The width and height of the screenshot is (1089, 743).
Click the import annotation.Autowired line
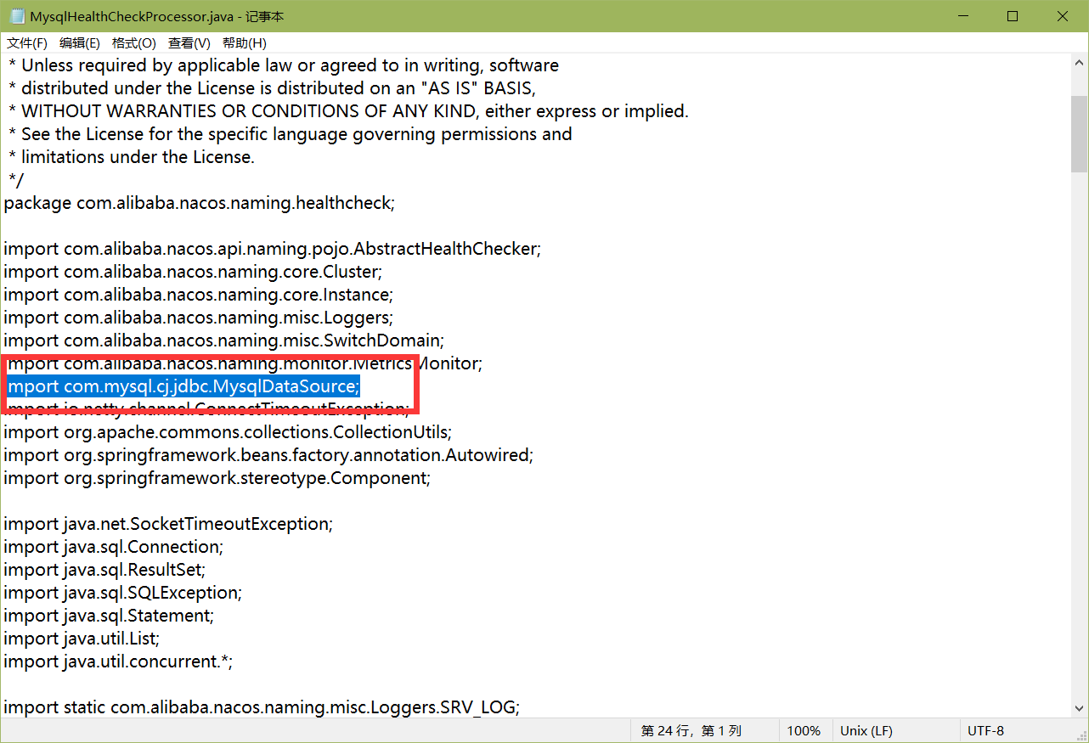pyautogui.click(x=268, y=455)
